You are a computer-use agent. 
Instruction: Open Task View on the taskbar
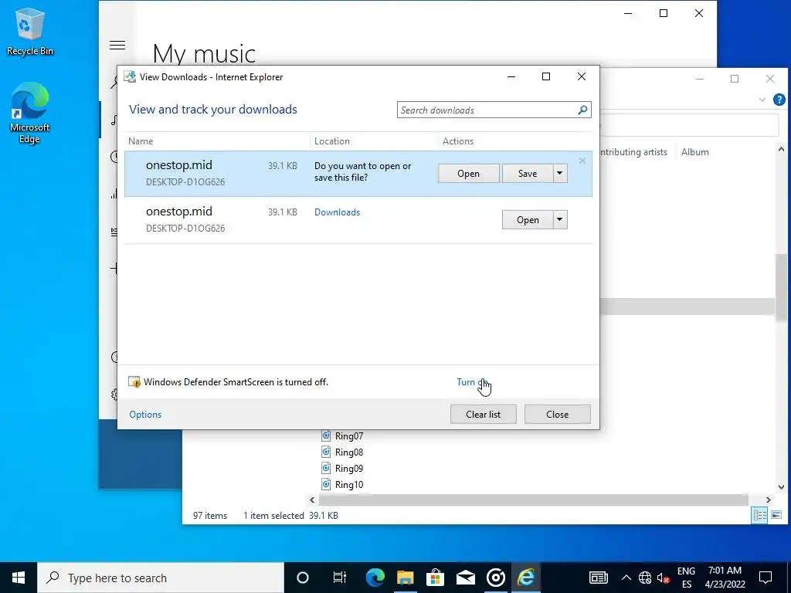click(x=340, y=578)
